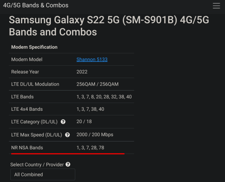This screenshot has width=225, height=182.
Task: Click the Select Country / Provider label
Action: 37,165
